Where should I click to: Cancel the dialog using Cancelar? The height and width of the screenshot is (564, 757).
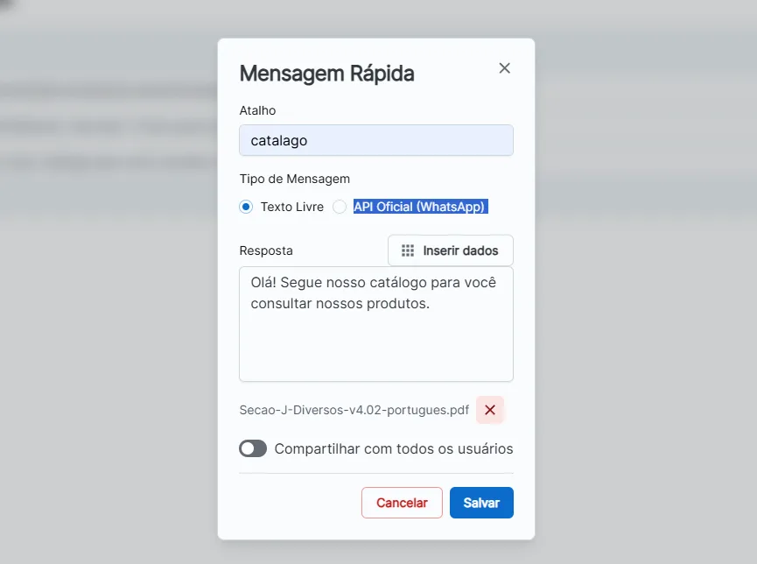[402, 503]
